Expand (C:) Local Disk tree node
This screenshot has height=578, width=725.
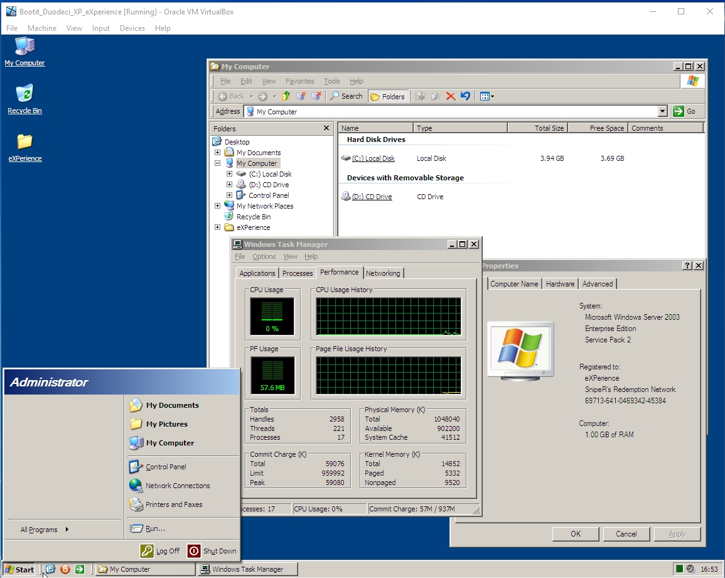click(x=229, y=173)
